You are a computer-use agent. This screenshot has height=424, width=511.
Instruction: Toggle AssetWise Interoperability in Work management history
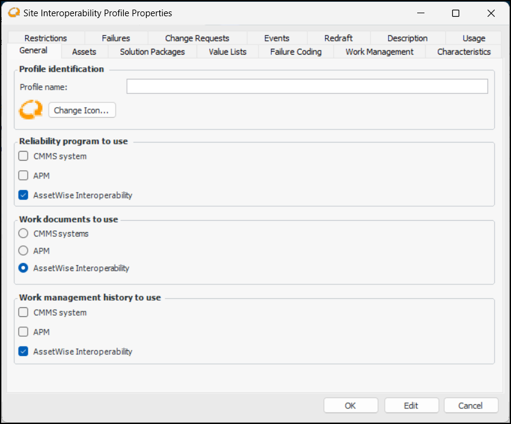click(x=23, y=351)
